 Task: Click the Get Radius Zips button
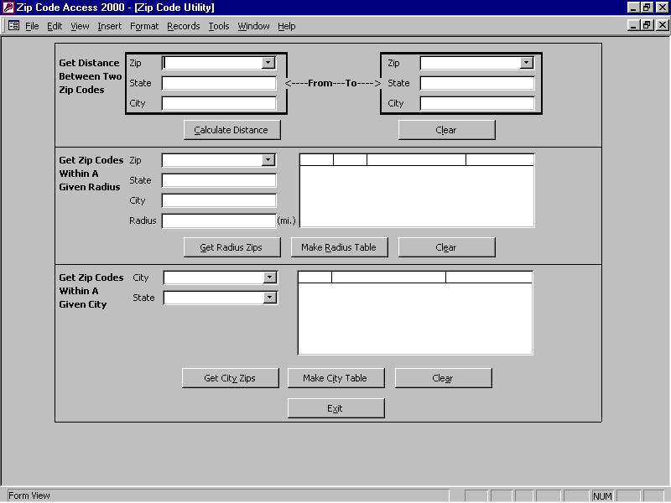(x=232, y=247)
